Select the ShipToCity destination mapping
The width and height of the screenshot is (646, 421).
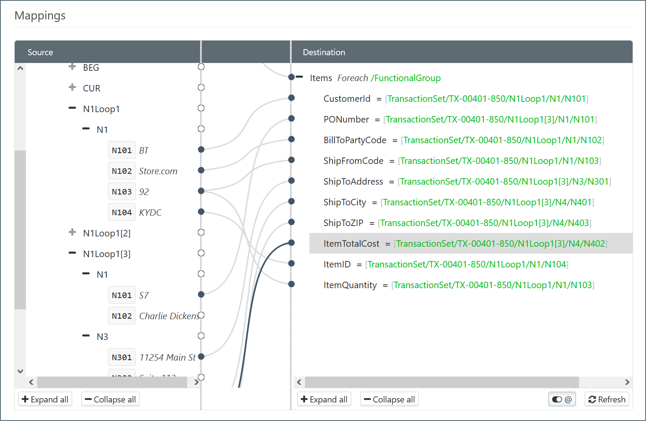click(x=344, y=202)
